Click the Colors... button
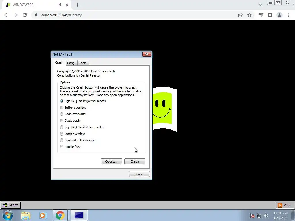This screenshot has width=295, height=221. tap(111, 161)
